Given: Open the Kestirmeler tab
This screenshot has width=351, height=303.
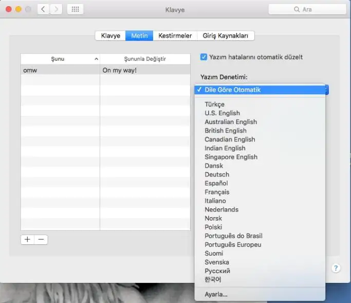Looking at the screenshot, I should [175, 35].
